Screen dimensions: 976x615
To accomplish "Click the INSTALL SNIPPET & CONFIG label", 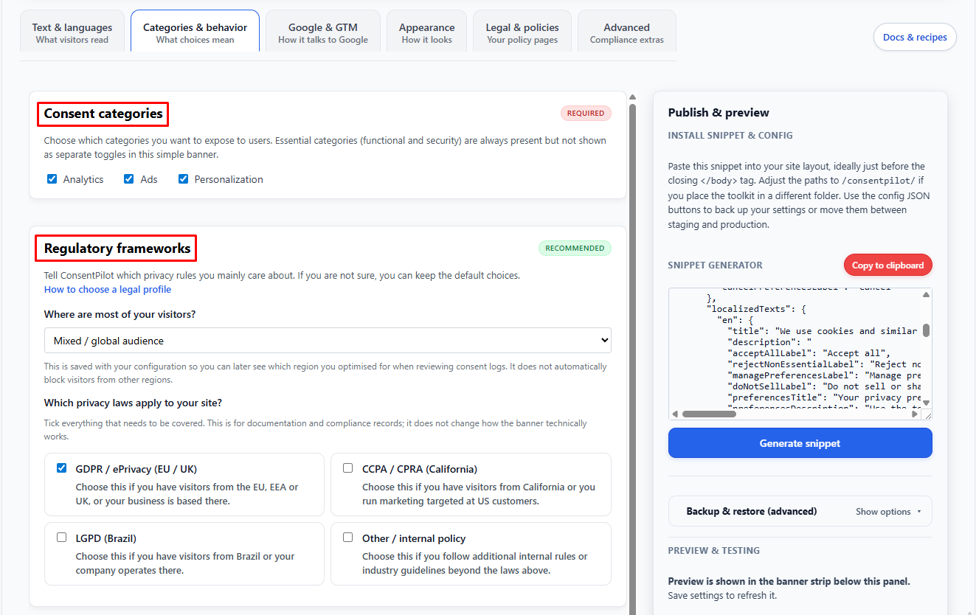I will (730, 136).
